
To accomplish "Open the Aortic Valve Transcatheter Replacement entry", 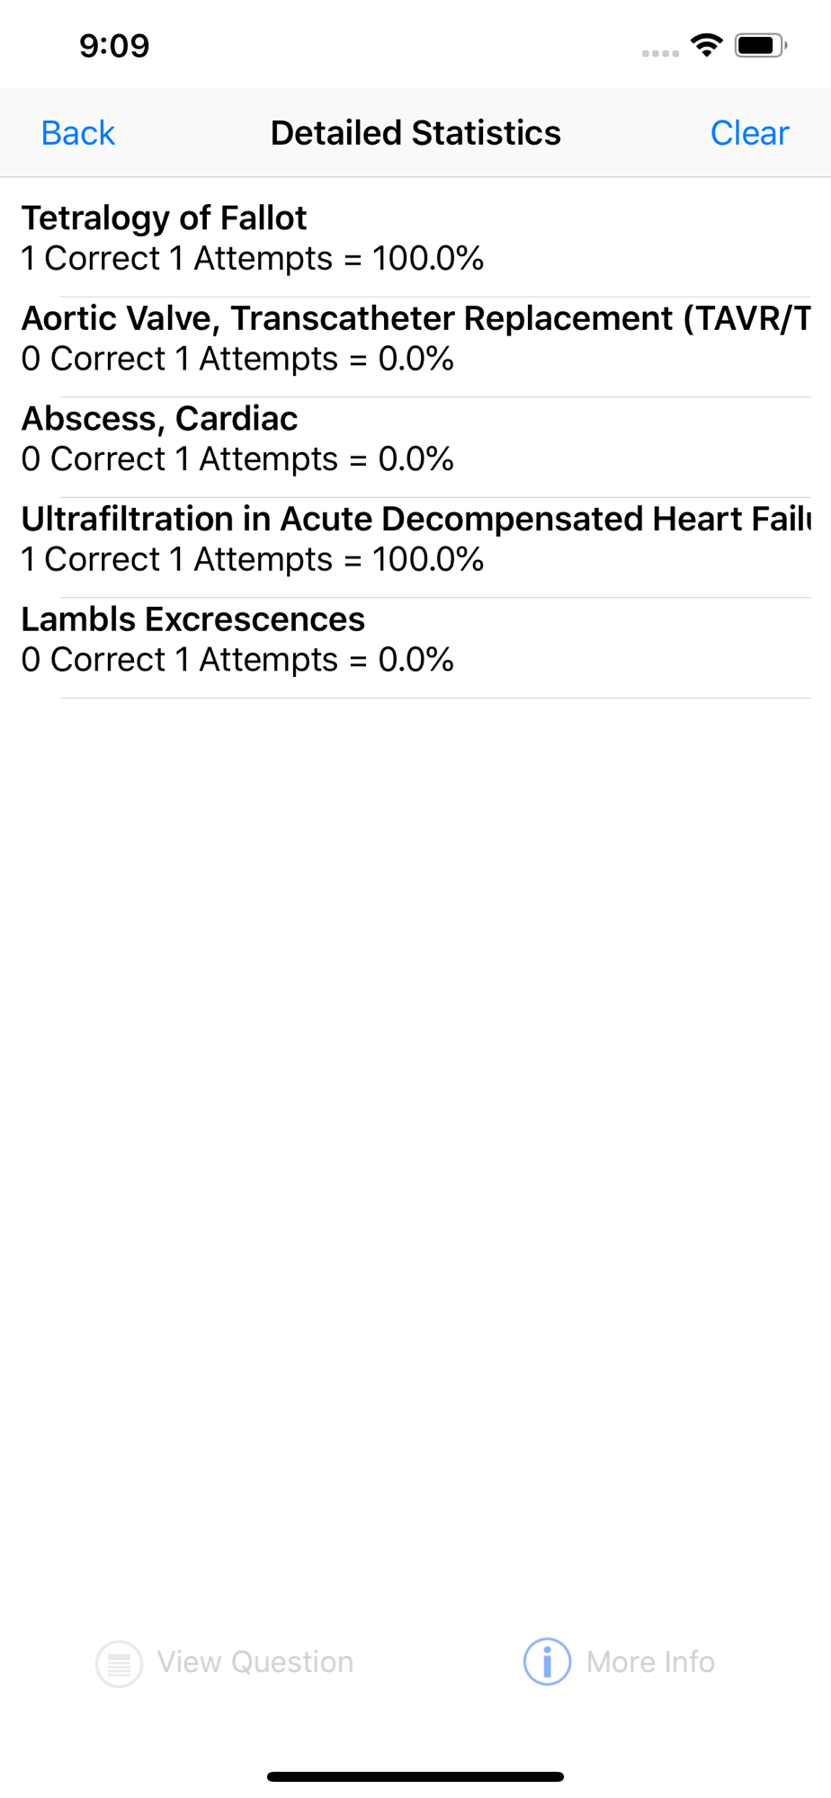I will click(415, 338).
